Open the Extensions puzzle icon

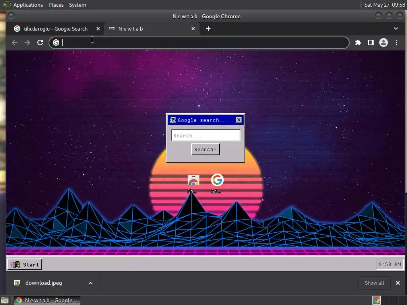tap(358, 42)
